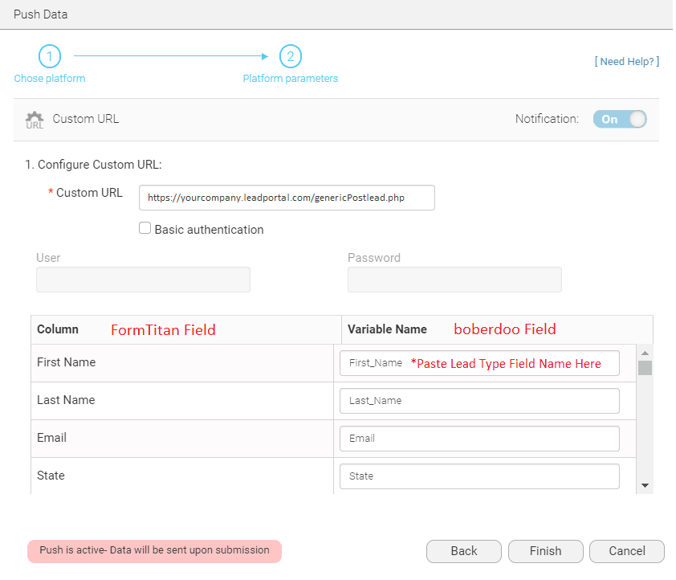Click the Configure Custom URL heading
The width and height of the screenshot is (676, 580).
94,165
